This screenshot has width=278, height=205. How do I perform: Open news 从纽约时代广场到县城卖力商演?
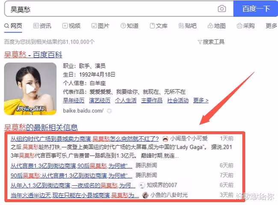point(85,139)
